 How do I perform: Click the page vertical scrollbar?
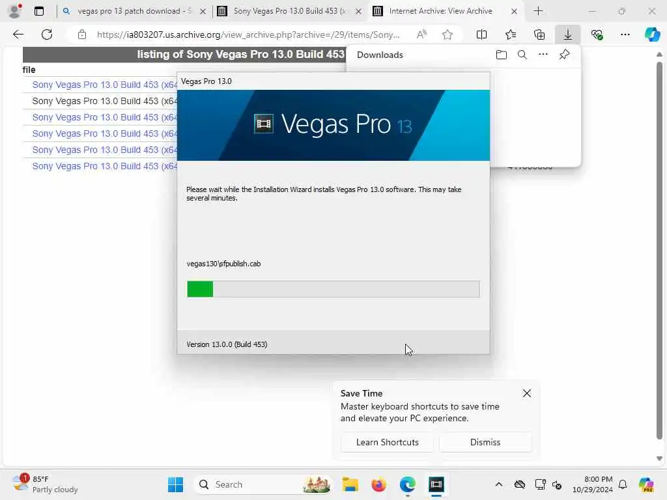(x=659, y=251)
